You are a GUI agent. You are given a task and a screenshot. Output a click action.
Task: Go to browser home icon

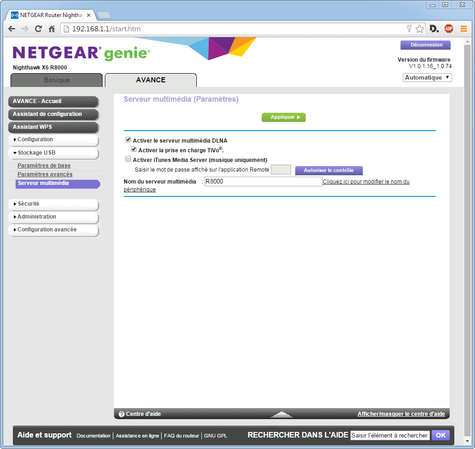point(52,29)
